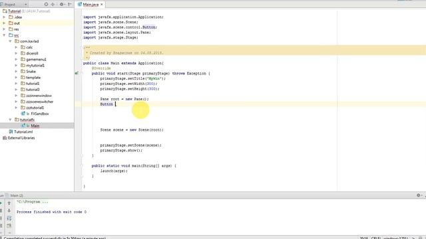This screenshot has width=426, height=239.
Task: Select the tutorial1 package
Action: click(x=33, y=84)
